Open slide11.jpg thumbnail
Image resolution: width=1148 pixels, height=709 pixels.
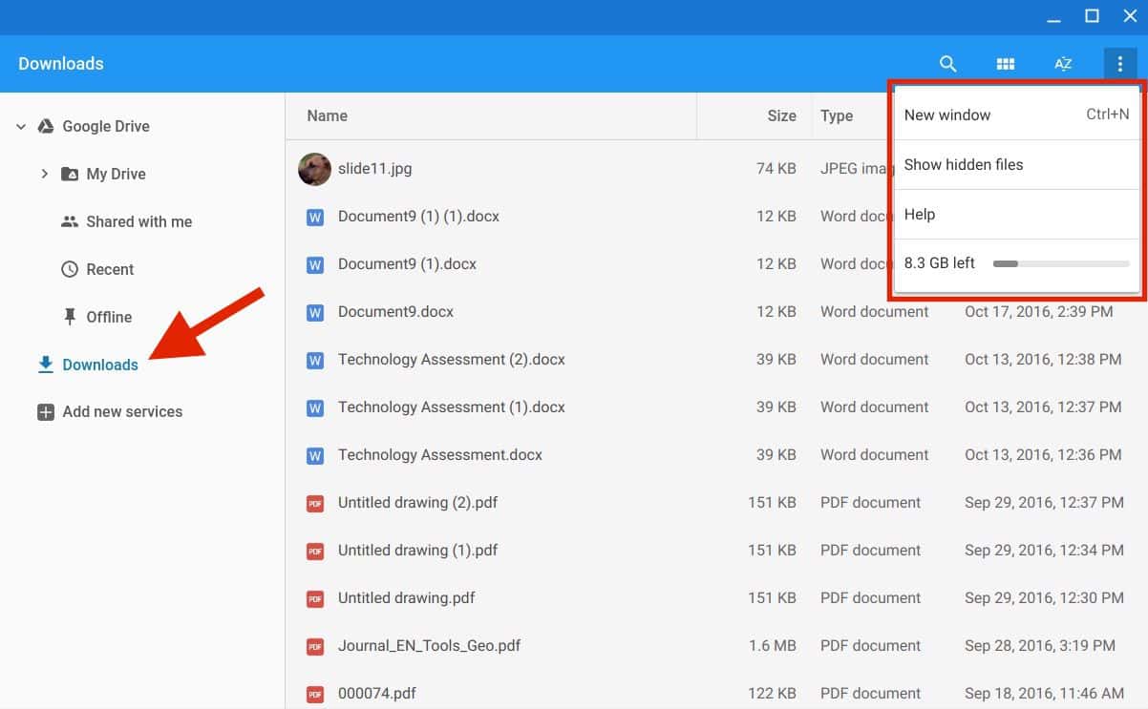[314, 168]
